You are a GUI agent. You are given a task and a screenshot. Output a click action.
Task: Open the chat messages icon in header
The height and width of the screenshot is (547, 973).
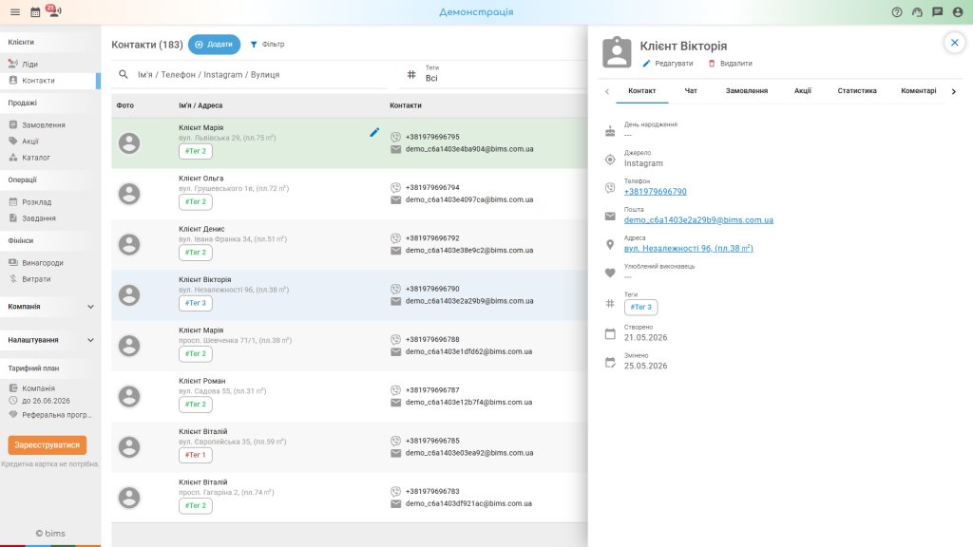[938, 11]
